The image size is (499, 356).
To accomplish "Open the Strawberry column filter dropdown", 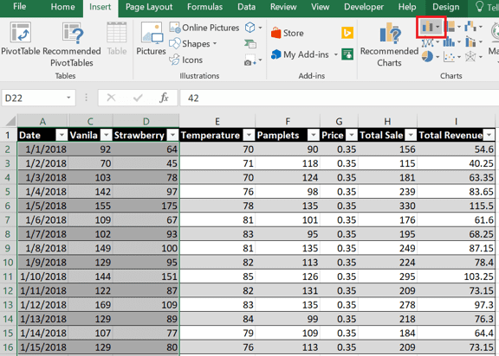I will coord(172,135).
